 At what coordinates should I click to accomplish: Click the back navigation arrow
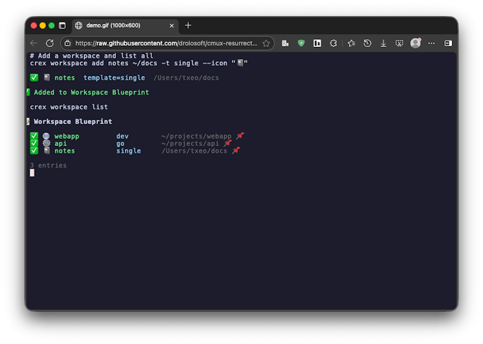[x=34, y=43]
